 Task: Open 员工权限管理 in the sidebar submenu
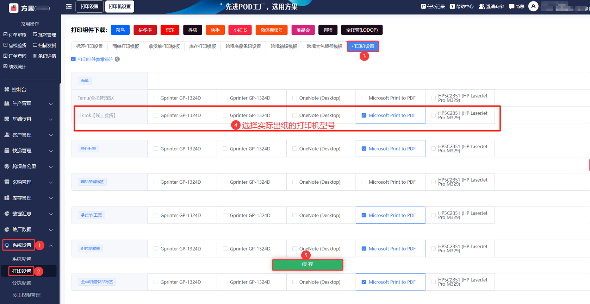click(26, 295)
